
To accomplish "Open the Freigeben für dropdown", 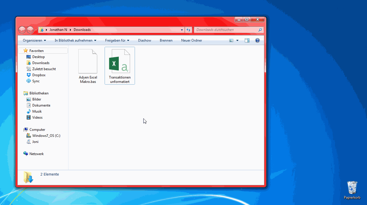I will tap(117, 40).
